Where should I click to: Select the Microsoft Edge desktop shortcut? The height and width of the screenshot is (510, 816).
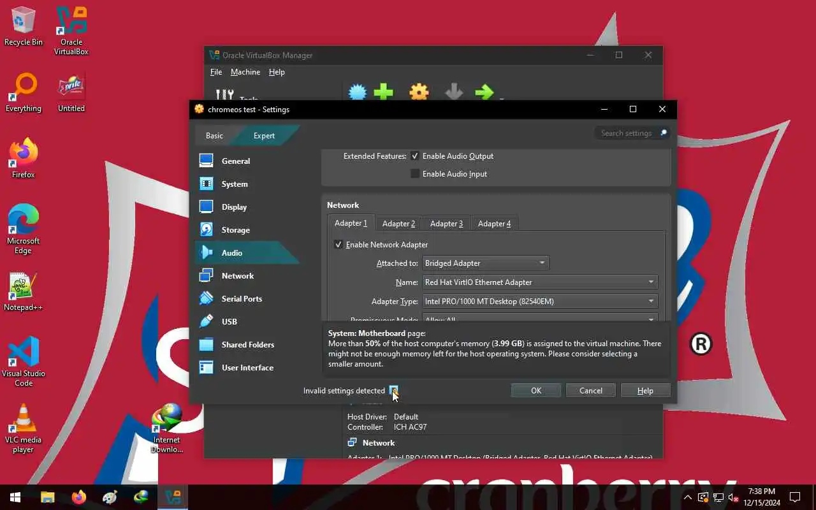(24, 229)
